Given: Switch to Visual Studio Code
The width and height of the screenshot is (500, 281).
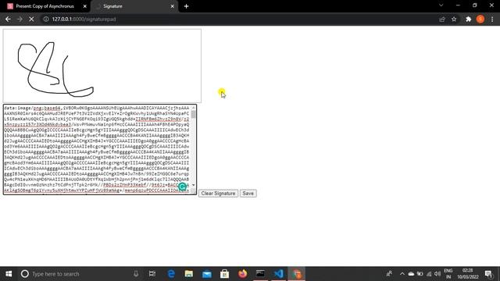Looking at the screenshot, I should pyautogui.click(x=278, y=274).
